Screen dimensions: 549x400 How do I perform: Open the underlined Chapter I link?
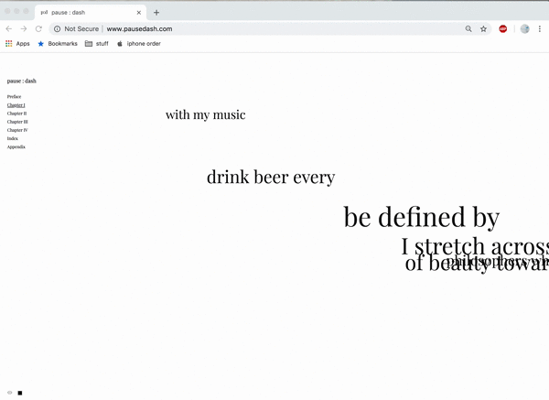(x=16, y=105)
